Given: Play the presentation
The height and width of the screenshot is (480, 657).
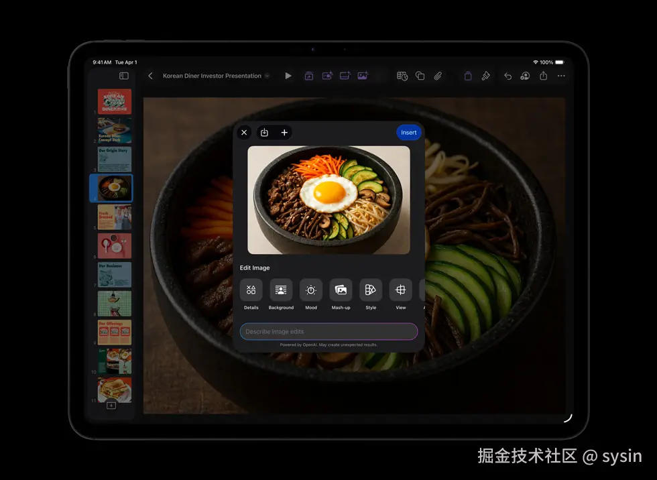Looking at the screenshot, I should pos(288,76).
